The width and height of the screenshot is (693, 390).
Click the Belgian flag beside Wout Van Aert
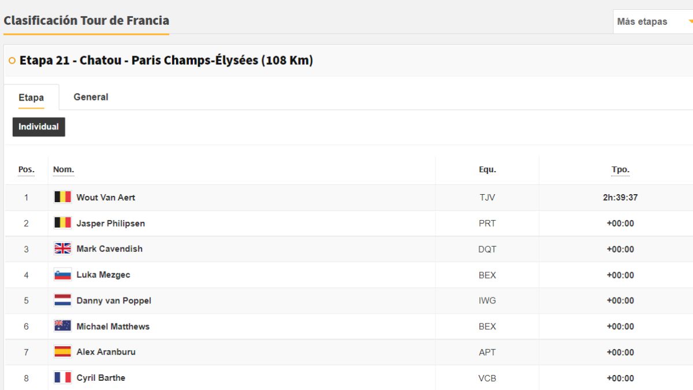(x=62, y=197)
